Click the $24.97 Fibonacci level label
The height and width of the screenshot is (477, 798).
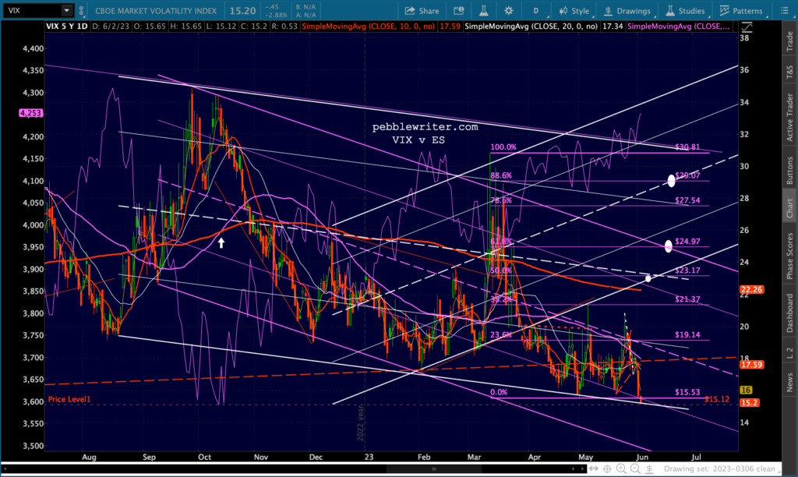click(687, 242)
